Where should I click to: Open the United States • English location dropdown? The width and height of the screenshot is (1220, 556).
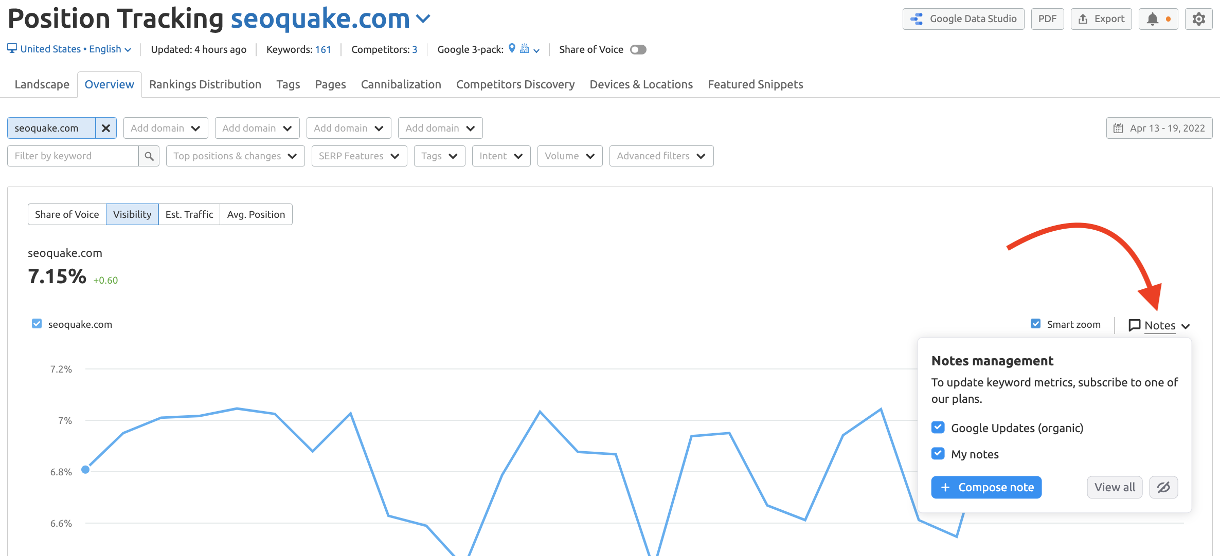[76, 49]
